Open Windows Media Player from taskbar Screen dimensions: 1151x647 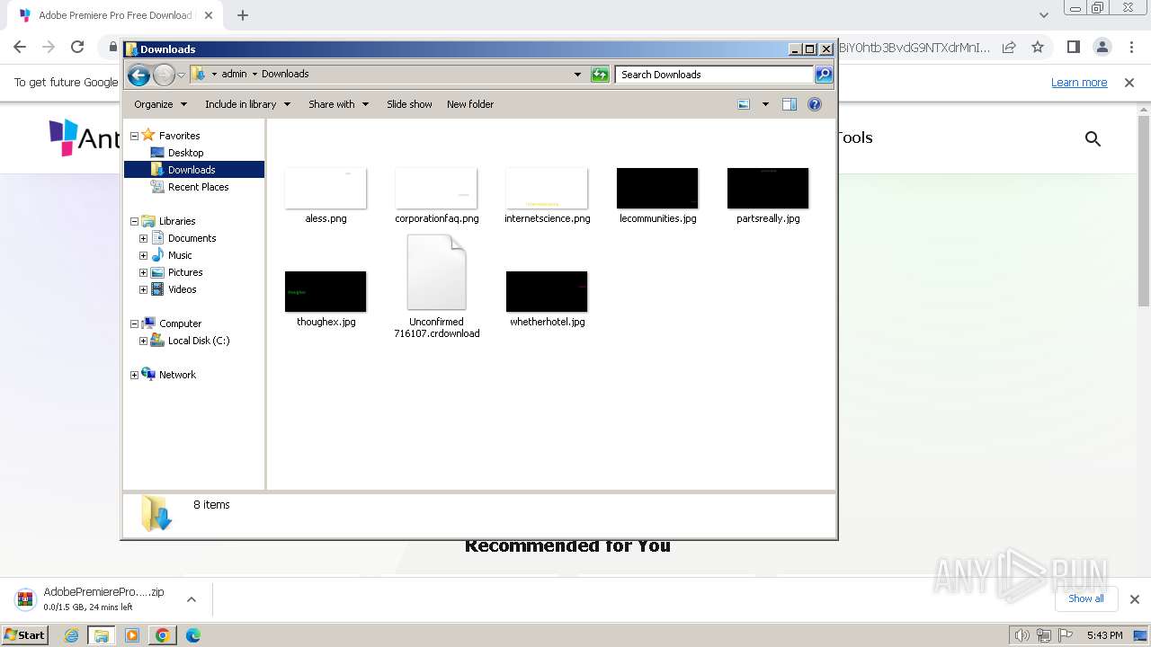(132, 635)
